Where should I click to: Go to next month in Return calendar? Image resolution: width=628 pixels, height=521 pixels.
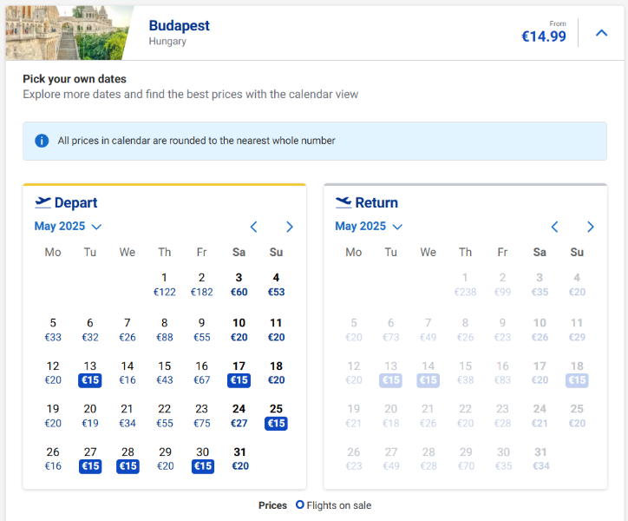coord(591,227)
